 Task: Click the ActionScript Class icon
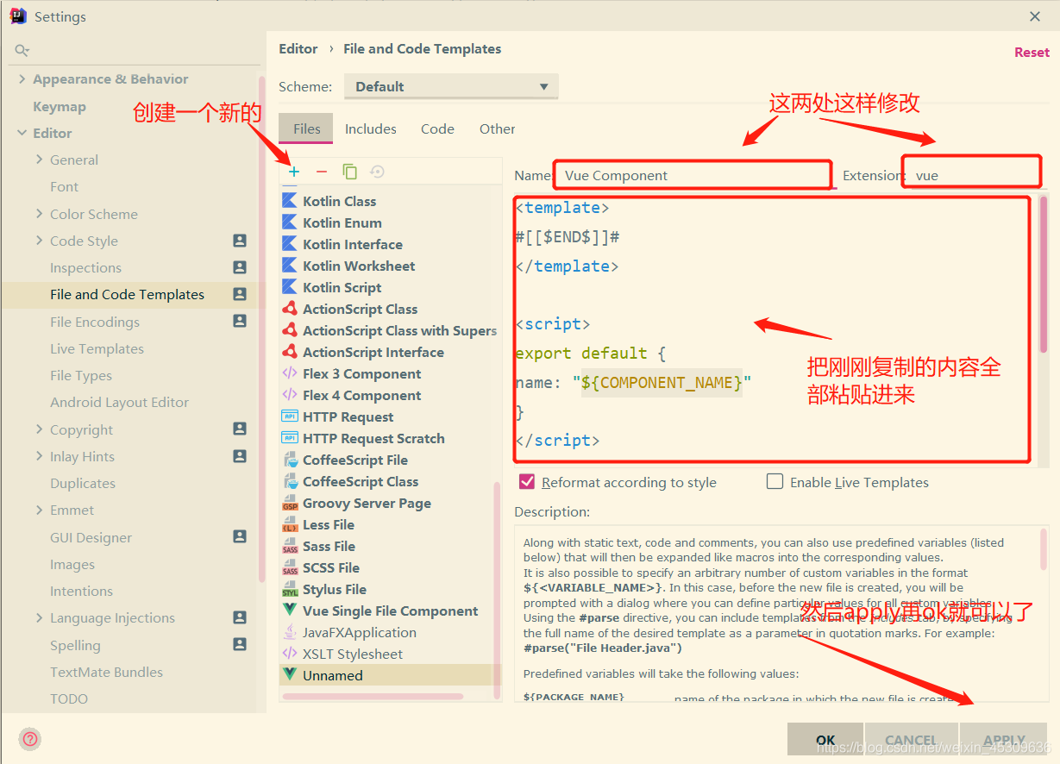(x=290, y=309)
